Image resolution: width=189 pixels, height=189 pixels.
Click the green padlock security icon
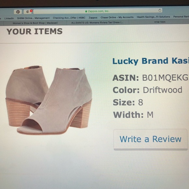(86, 11)
